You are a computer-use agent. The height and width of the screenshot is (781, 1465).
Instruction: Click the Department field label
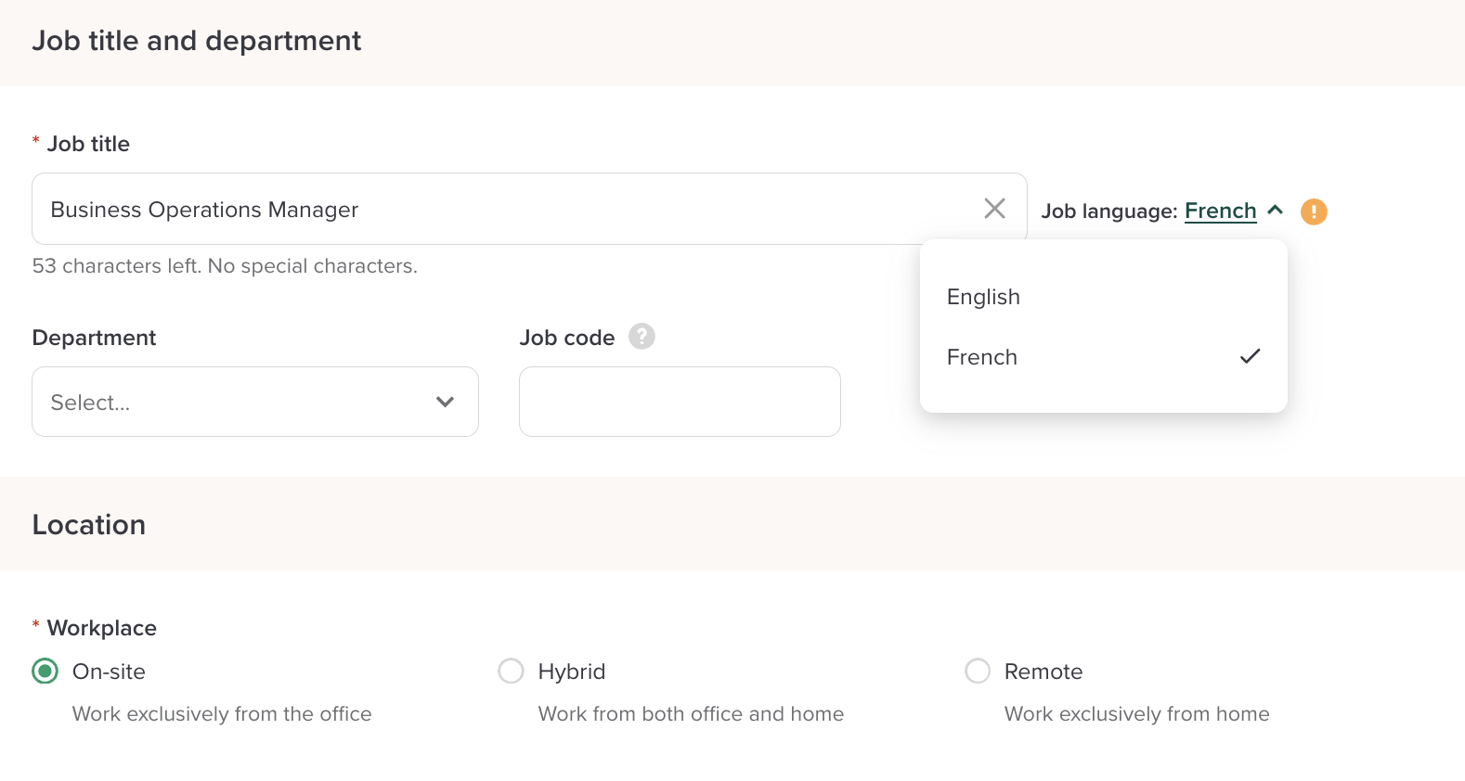coord(94,338)
